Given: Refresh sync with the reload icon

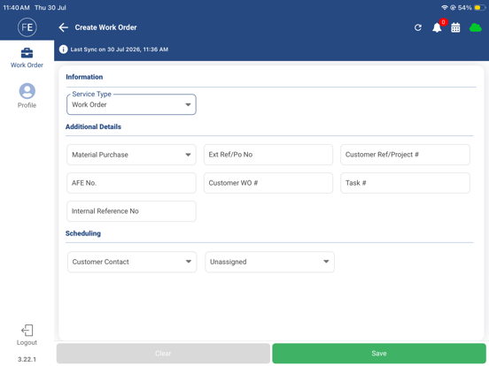Looking at the screenshot, I should coord(418,27).
